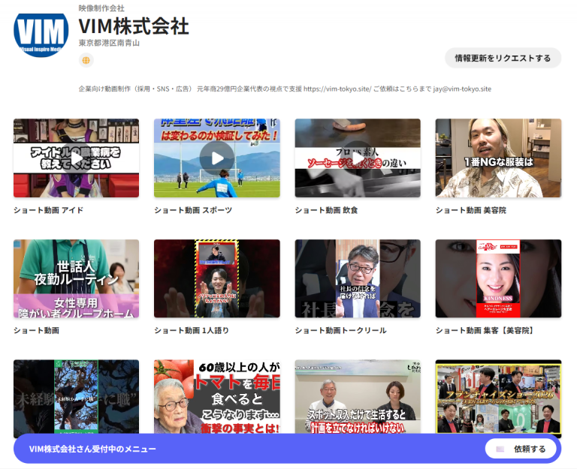Click the VIM company logo
Image resolution: width=577 pixels, height=469 pixels.
tap(41, 35)
